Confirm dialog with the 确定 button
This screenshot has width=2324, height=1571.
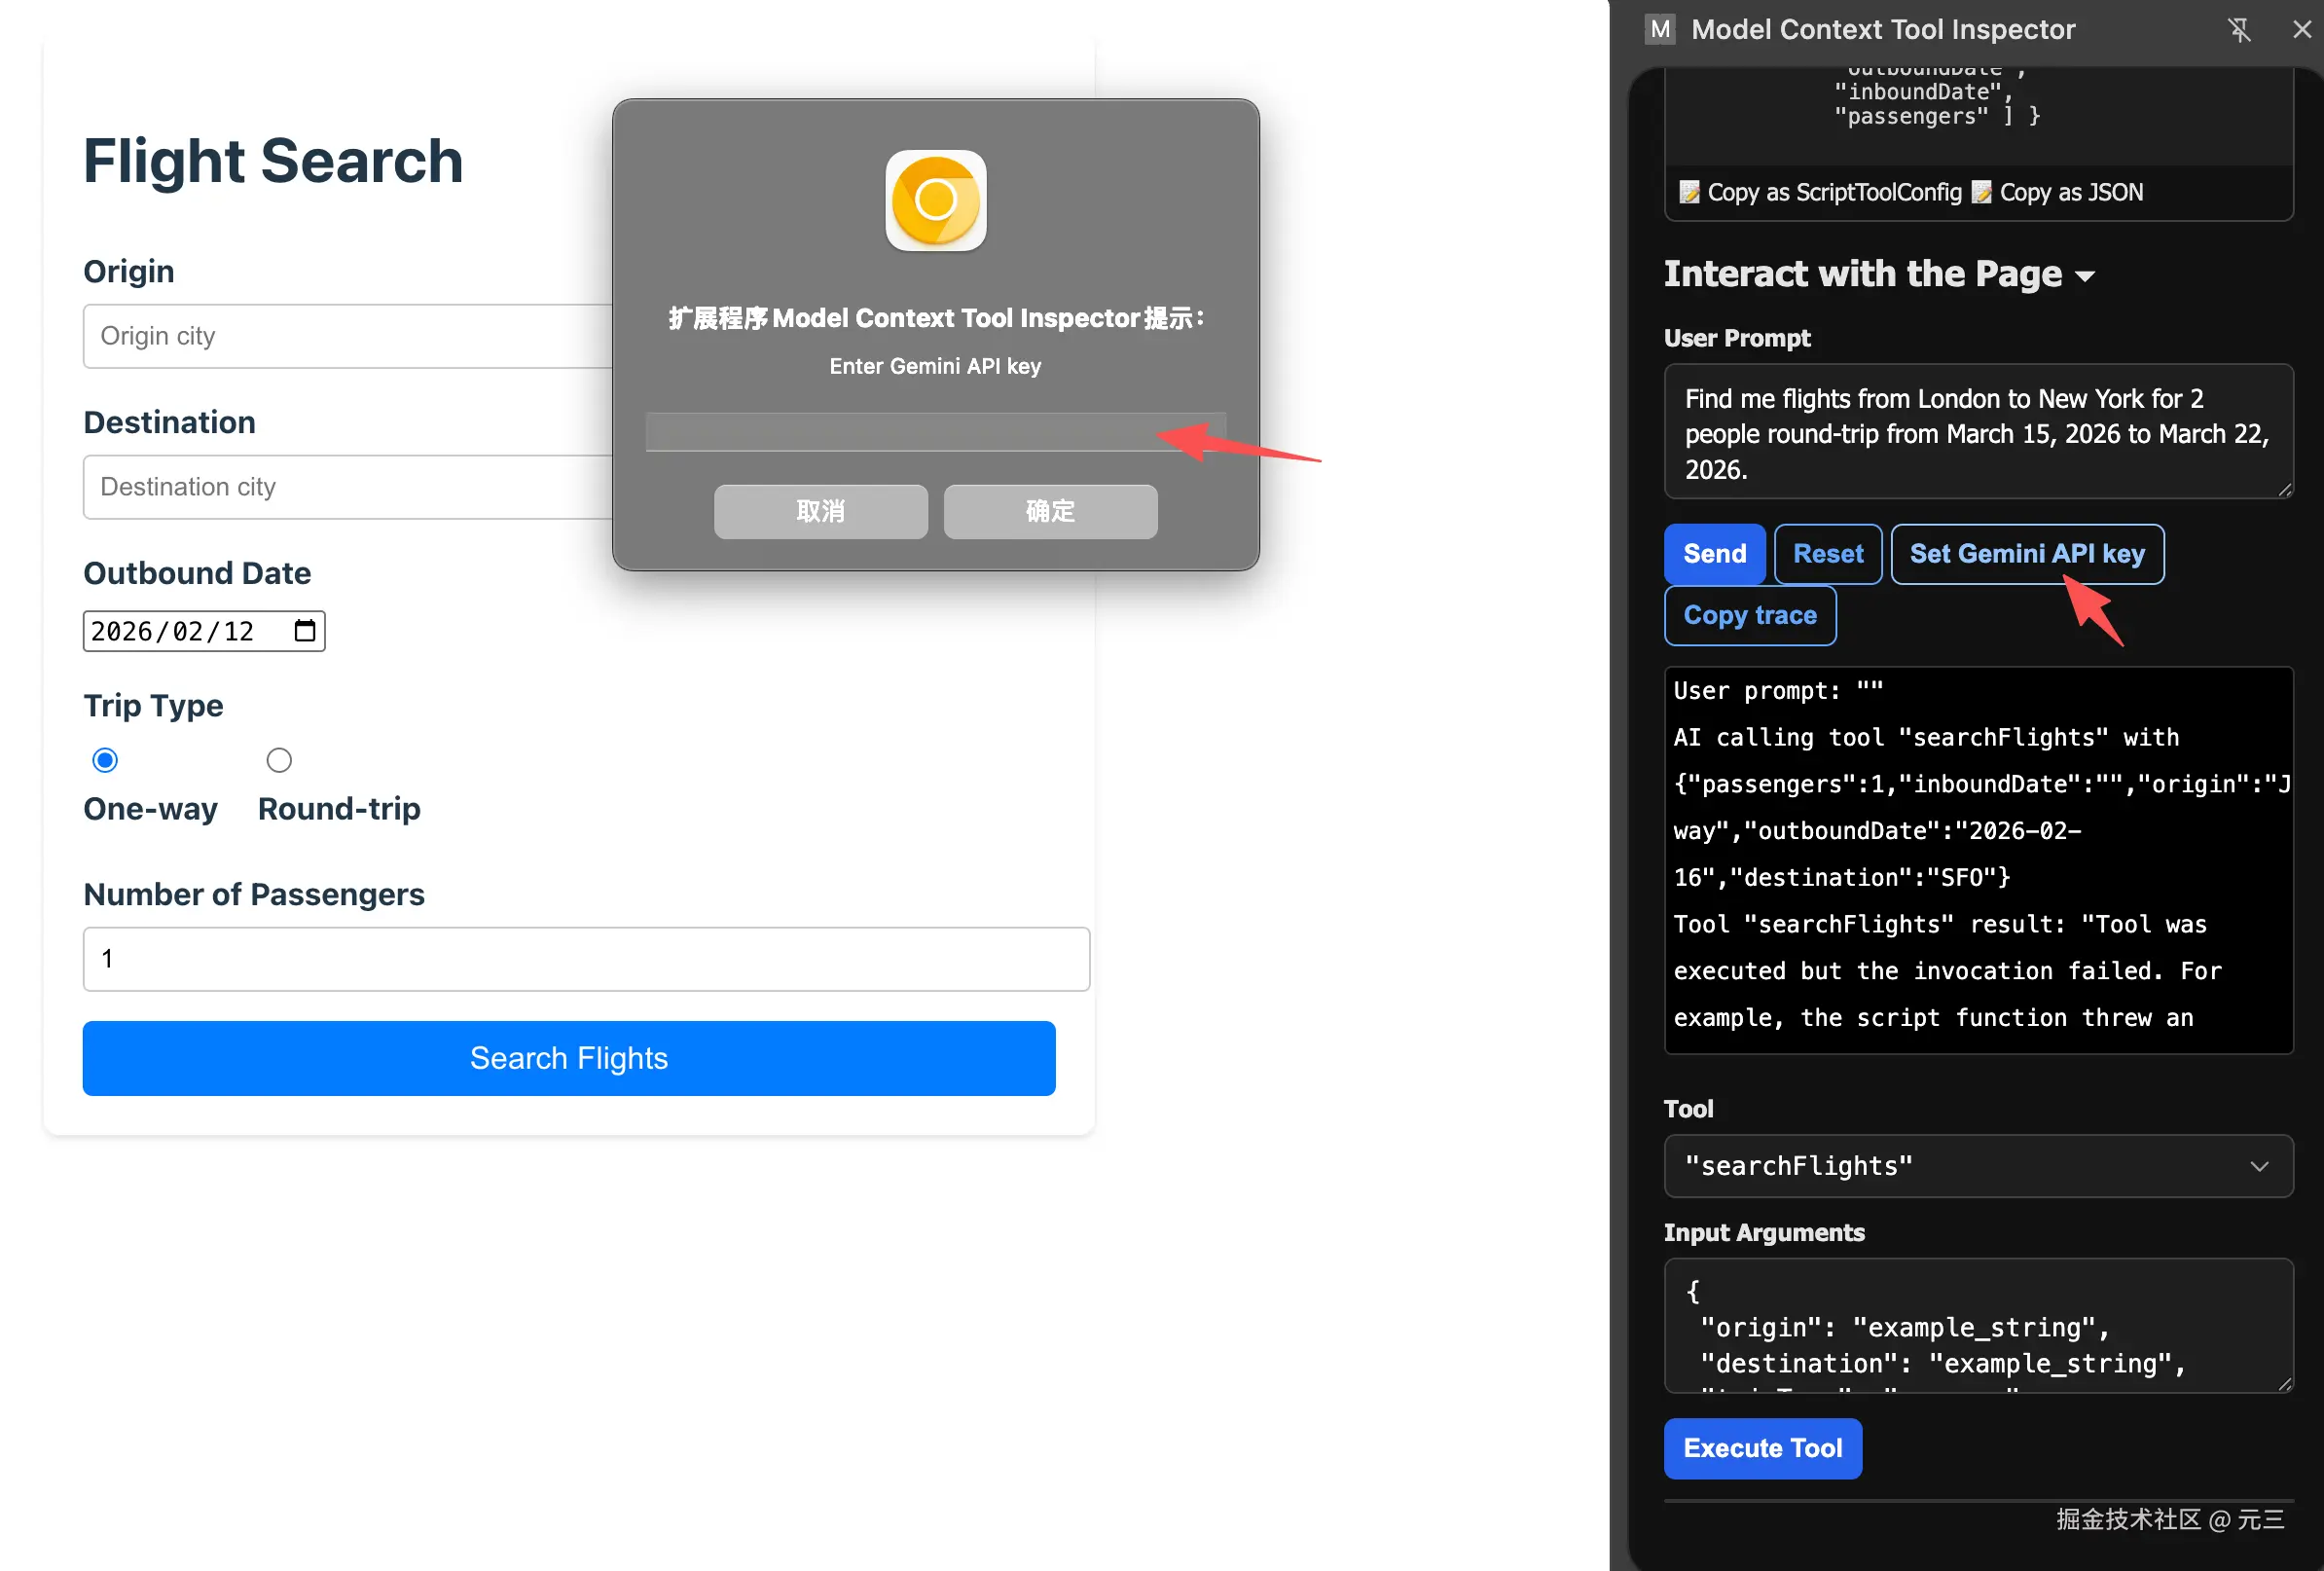pos(1050,512)
